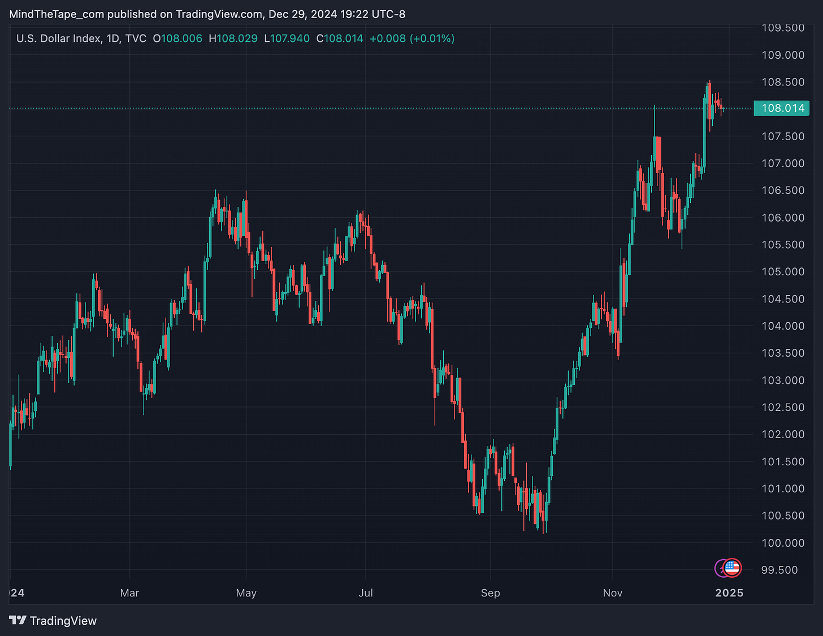Click the 108.500 price axis label
This screenshot has width=823, height=636.
(783, 82)
